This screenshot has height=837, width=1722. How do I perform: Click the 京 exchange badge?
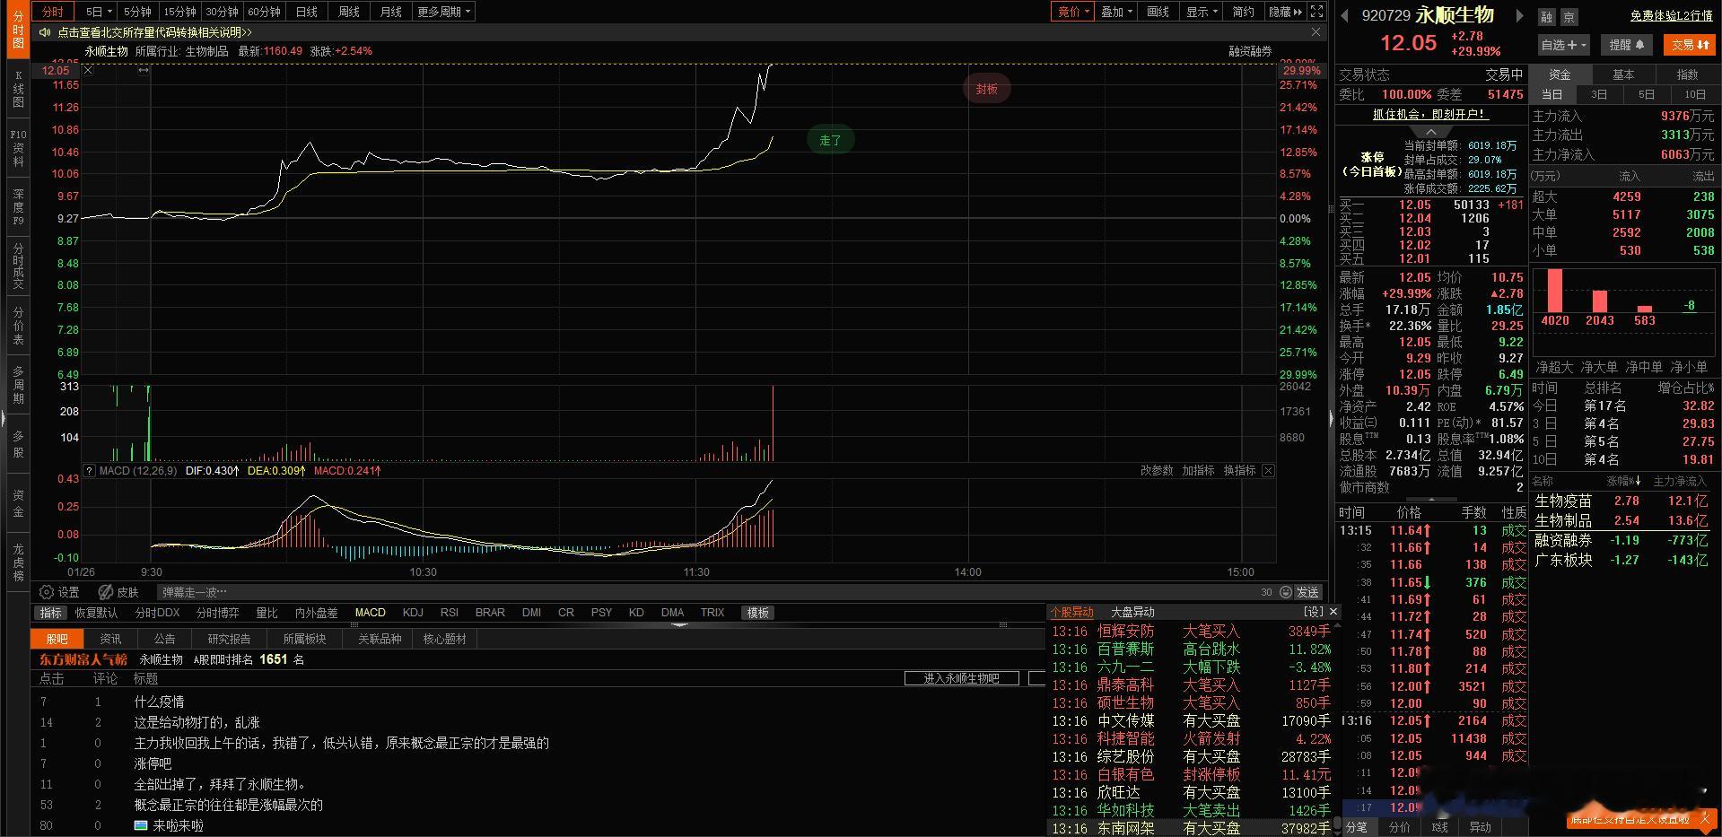[x=1569, y=17]
